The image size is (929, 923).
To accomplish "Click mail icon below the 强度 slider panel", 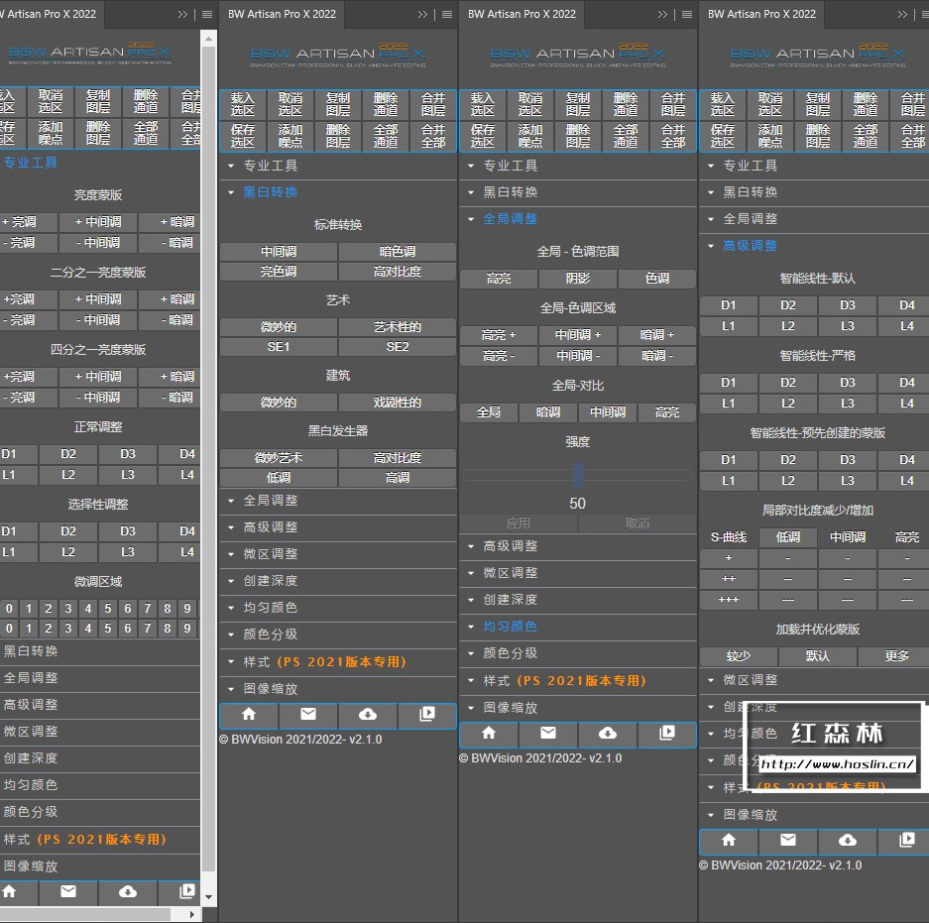I will tap(548, 734).
